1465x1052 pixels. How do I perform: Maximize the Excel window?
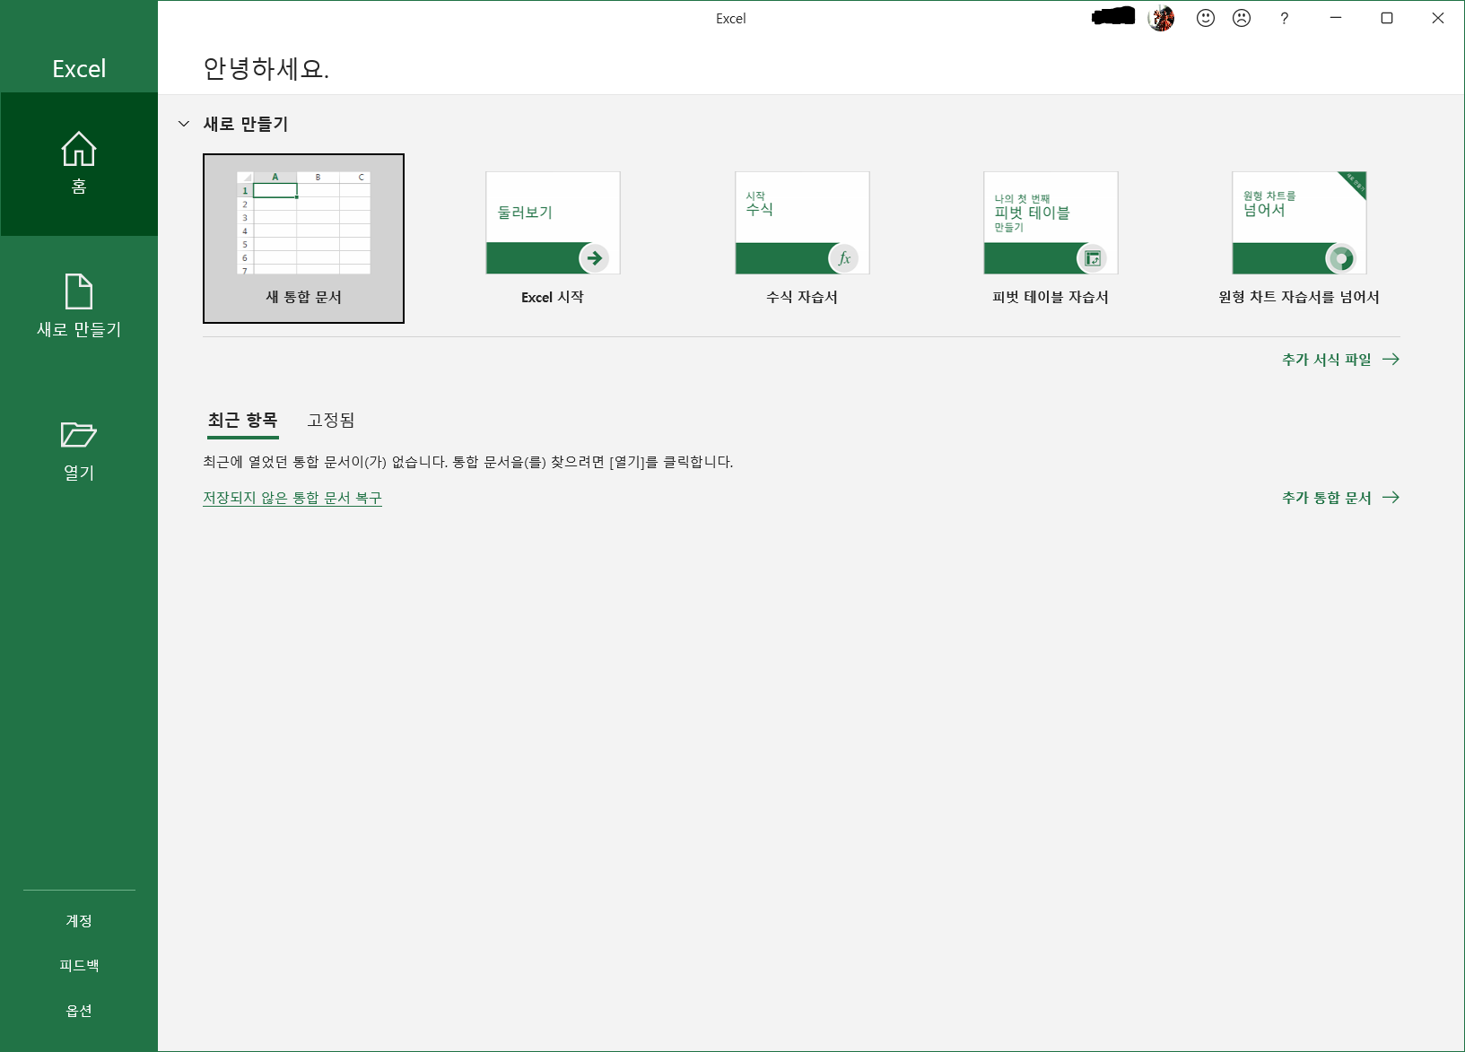click(x=1387, y=18)
